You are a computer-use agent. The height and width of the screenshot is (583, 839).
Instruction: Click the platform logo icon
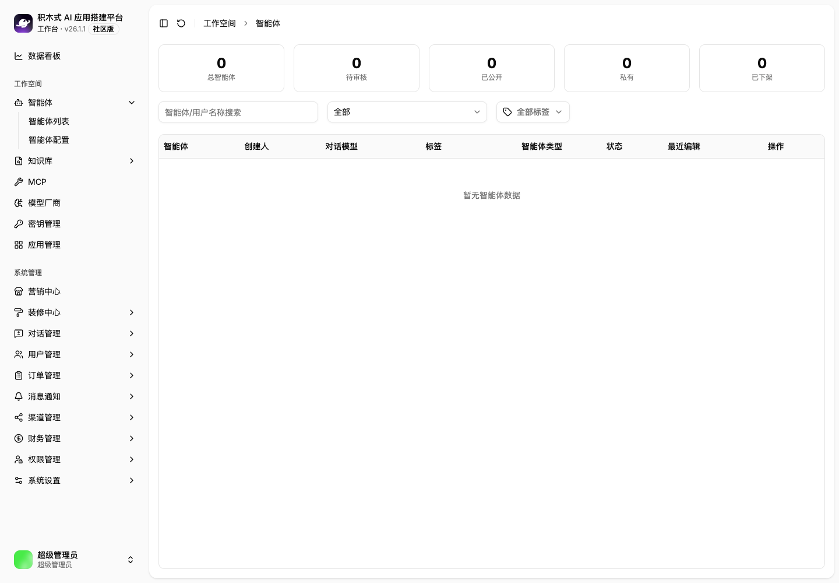click(23, 23)
